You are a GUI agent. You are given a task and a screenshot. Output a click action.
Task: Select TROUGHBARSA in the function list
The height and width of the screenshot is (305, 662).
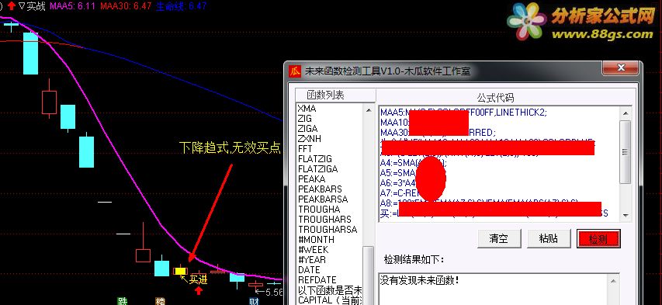coord(328,230)
